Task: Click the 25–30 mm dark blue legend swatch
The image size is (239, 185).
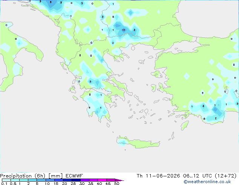Action: pos(76,180)
